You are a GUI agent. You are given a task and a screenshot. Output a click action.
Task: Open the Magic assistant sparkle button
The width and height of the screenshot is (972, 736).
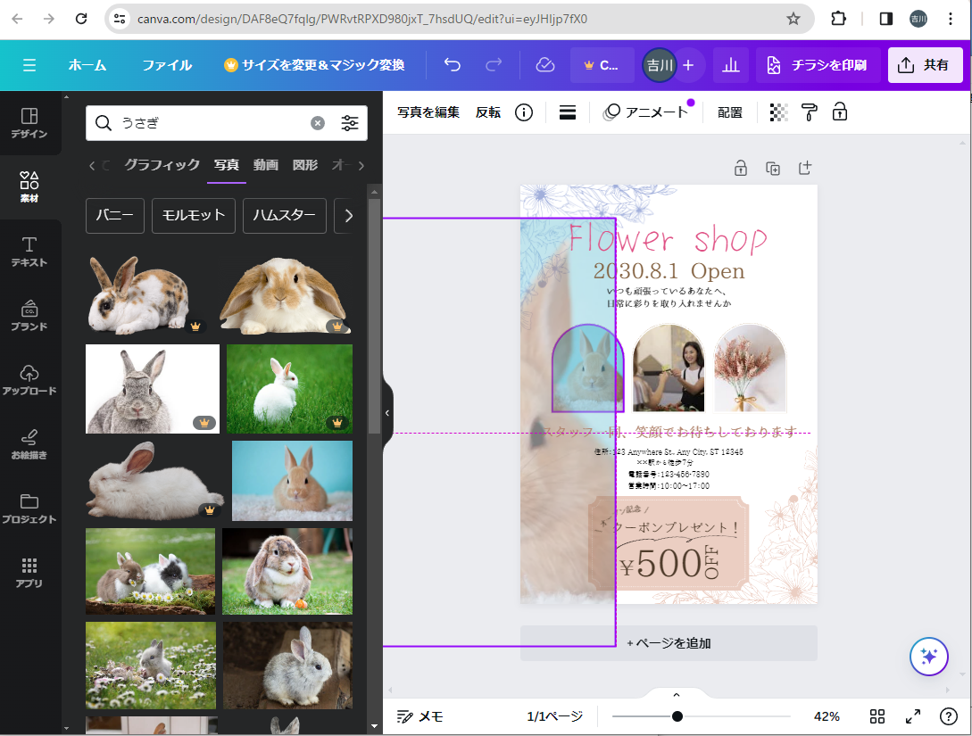[x=928, y=657]
